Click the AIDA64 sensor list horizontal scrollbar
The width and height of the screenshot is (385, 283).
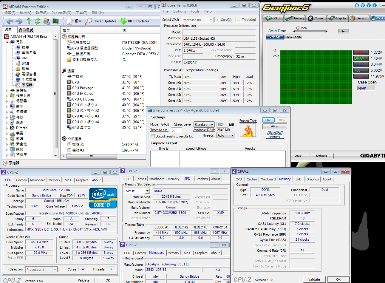tap(91, 156)
